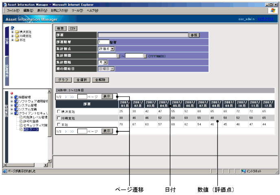Check the 横浜支社 row checkbox

(59, 111)
